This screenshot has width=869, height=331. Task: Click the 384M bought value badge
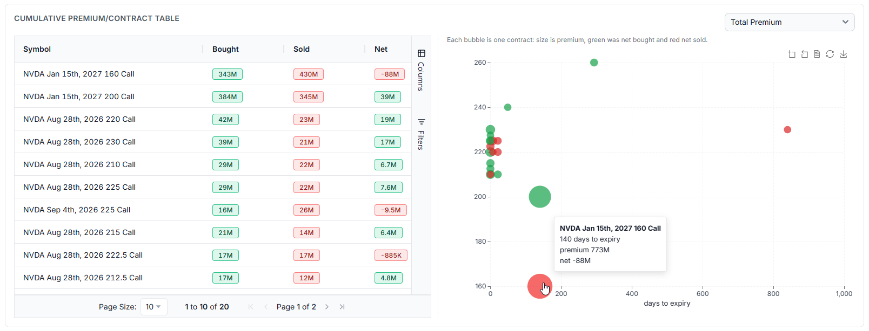(x=228, y=97)
